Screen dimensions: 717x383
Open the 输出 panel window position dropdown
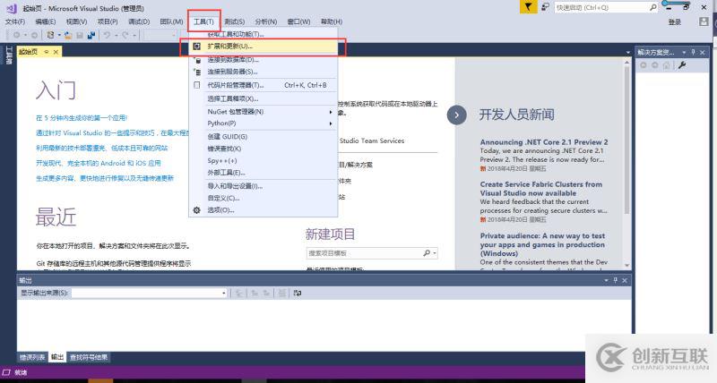coord(607,280)
